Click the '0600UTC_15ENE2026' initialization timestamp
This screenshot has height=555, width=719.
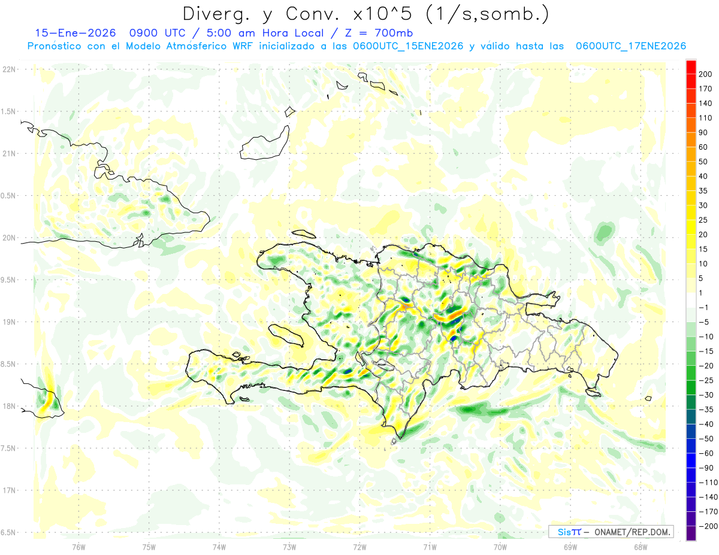pyautogui.click(x=407, y=46)
